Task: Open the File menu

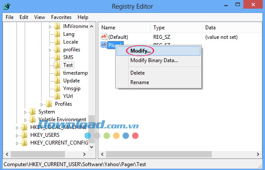Action: pos(10,17)
